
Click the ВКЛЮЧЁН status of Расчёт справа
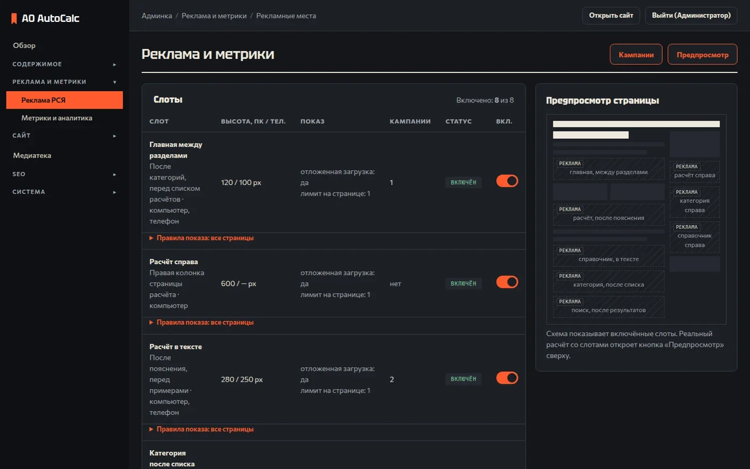tap(463, 284)
